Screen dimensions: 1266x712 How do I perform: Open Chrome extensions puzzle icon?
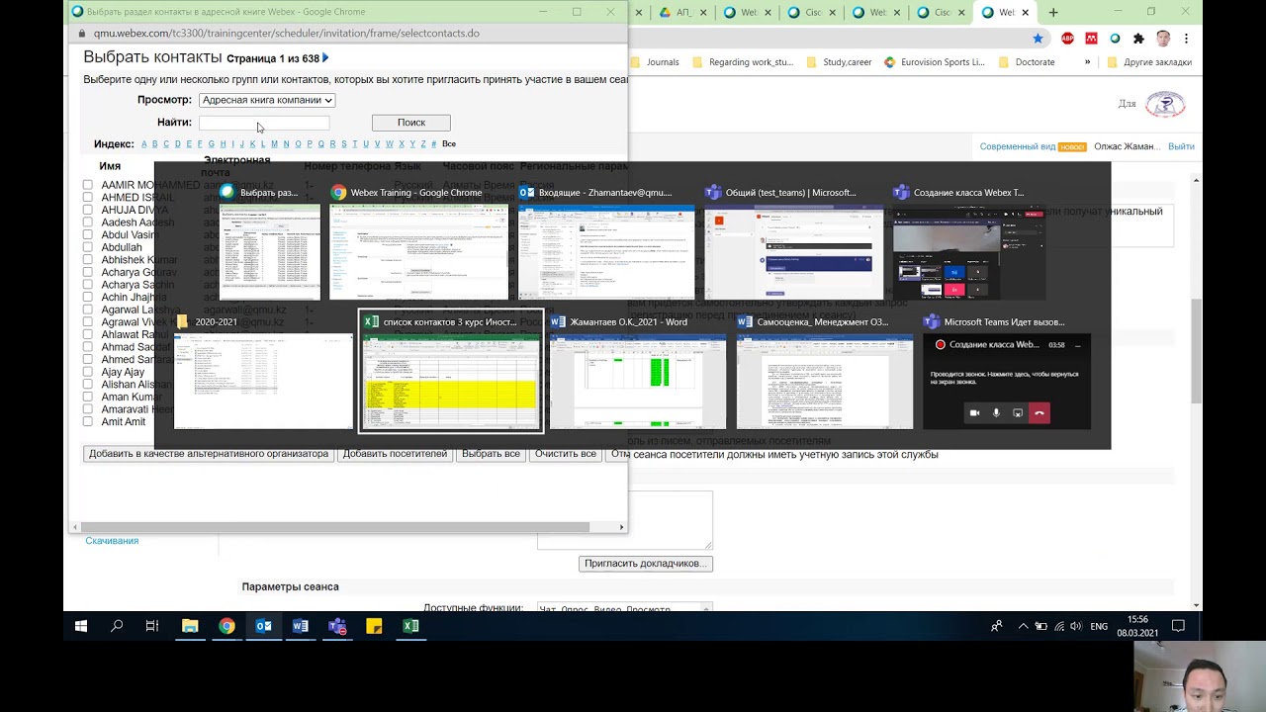click(x=1138, y=39)
